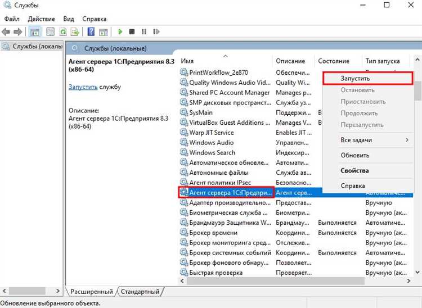Select the Биометрическая служба row name
Viewport: 422px width, 308px height.
tap(228, 212)
